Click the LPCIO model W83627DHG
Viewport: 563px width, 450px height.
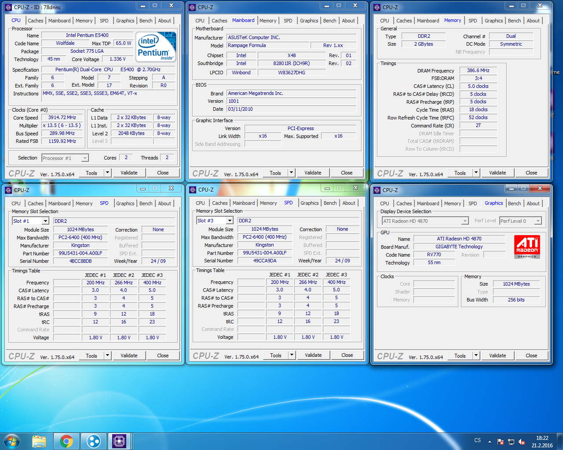(x=292, y=73)
